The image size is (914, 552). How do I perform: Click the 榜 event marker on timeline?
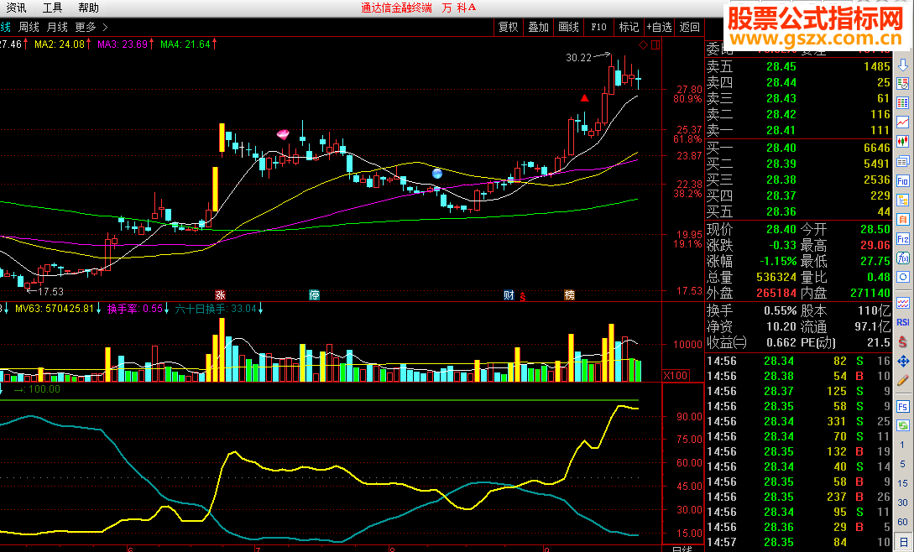pos(570,295)
